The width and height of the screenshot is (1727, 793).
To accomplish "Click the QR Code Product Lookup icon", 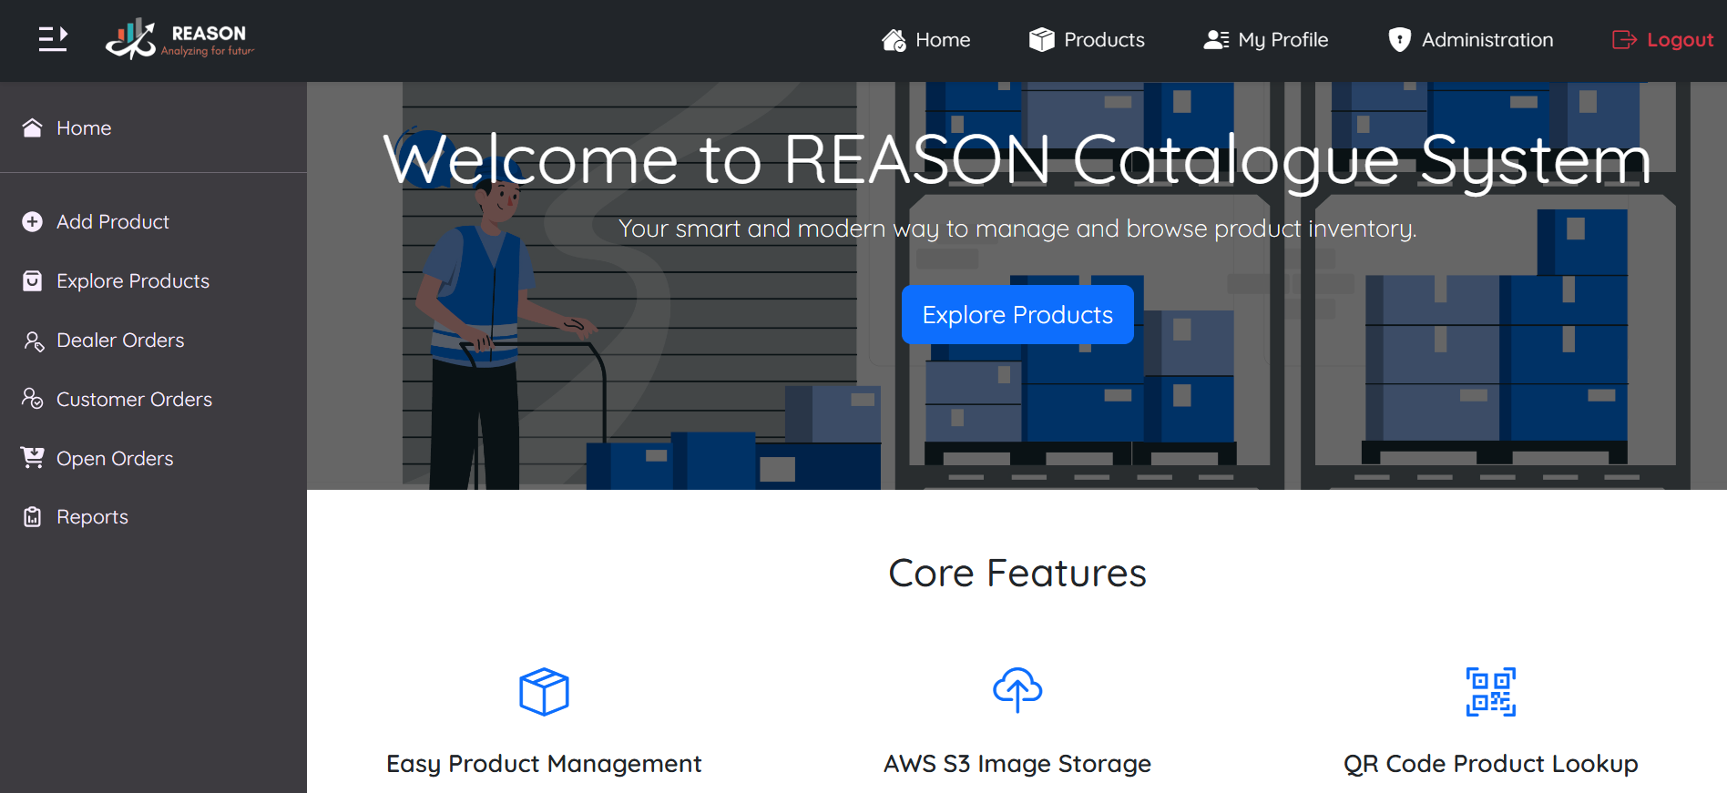I will 1490,692.
